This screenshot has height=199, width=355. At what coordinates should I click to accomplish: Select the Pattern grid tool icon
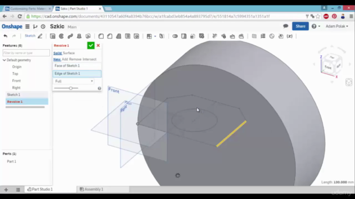(149, 36)
